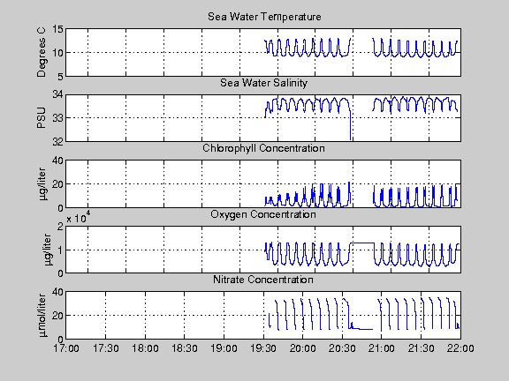
Task: Click the Oxygen Concentration title text
Action: point(263,214)
